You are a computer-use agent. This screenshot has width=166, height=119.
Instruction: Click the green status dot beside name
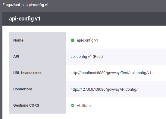pyautogui.click(x=73, y=40)
